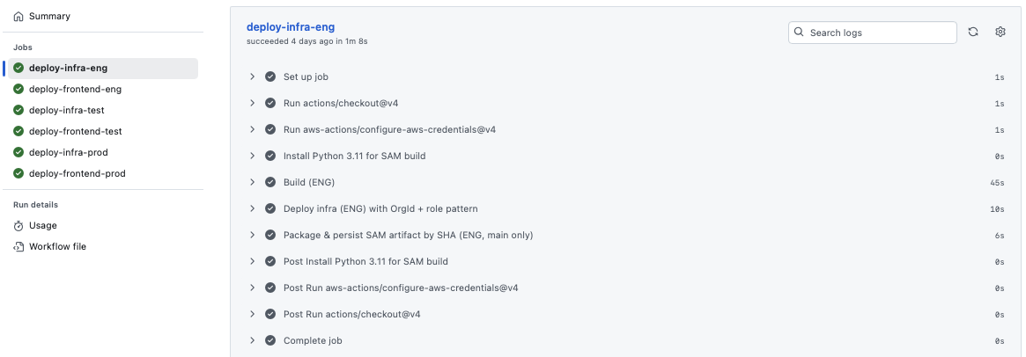The width and height of the screenshot is (1026, 357).
Task: Click success check icon beside deploy-infra-prod
Action: [18, 152]
